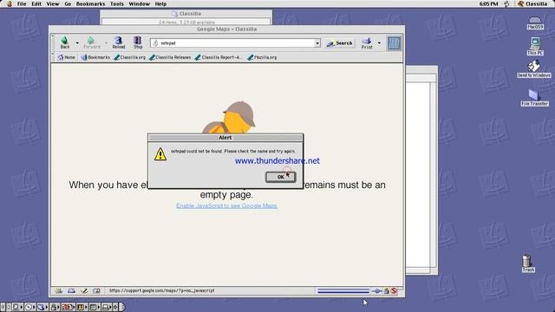Click the security lock icon in status bar
Image resolution: width=555 pixels, height=312 pixels.
[387, 291]
